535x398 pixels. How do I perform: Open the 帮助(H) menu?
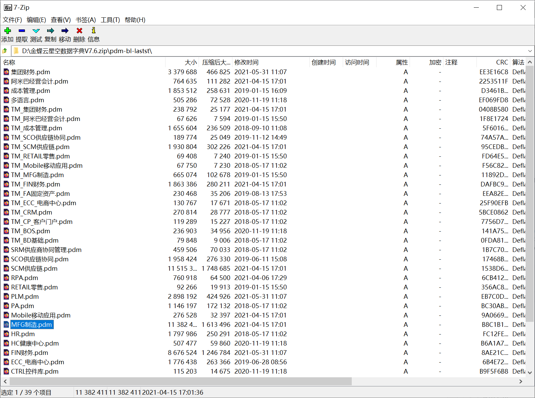[135, 20]
